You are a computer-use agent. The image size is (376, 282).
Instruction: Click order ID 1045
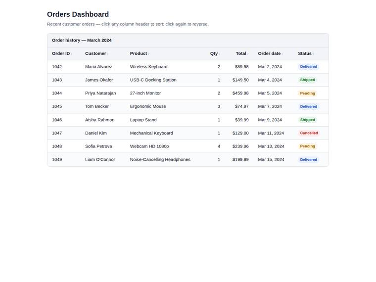57,106
